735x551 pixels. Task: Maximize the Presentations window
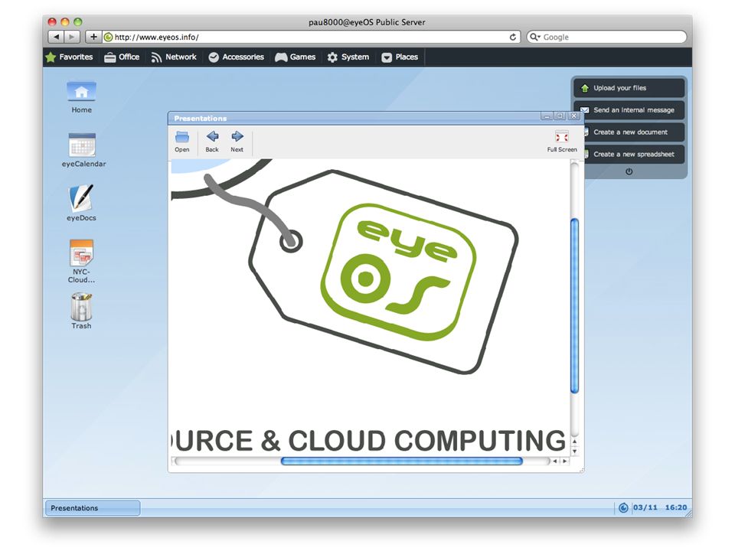[560, 116]
